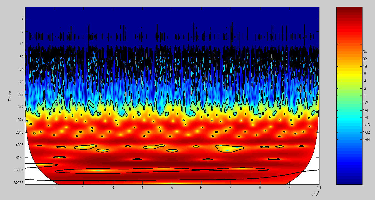Click the vertical colorbar gradient strip
The height and width of the screenshot is (200, 375).
click(x=349, y=96)
